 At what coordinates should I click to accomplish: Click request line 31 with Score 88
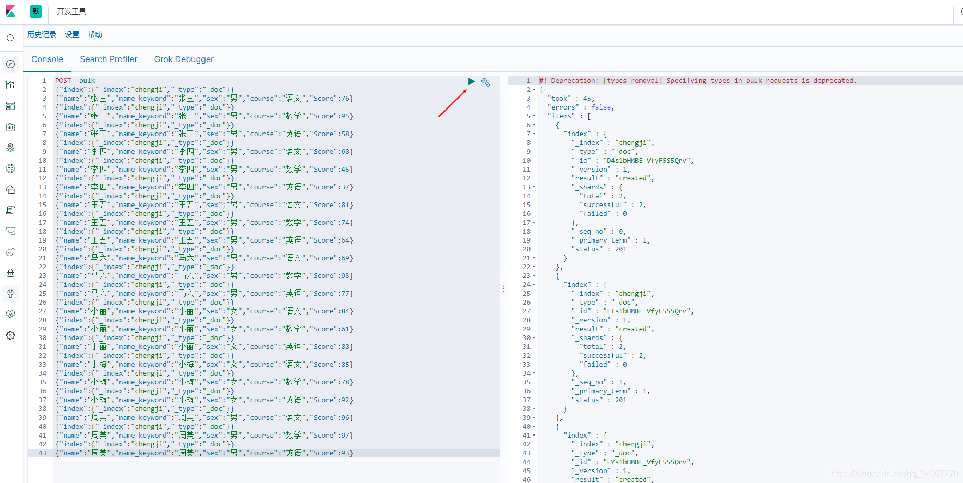point(204,347)
